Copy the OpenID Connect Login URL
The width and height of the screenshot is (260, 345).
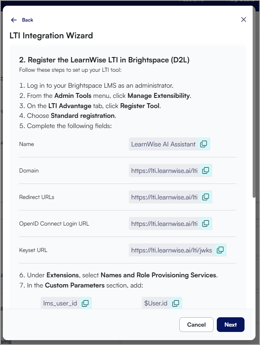206,223
